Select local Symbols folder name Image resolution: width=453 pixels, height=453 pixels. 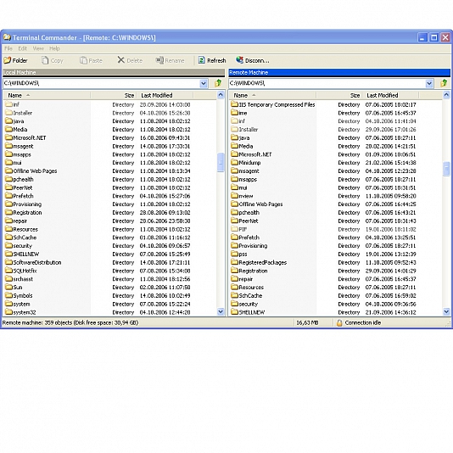[x=23, y=295]
